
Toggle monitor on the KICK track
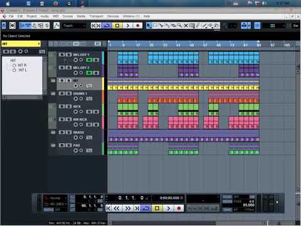(x=81, y=112)
